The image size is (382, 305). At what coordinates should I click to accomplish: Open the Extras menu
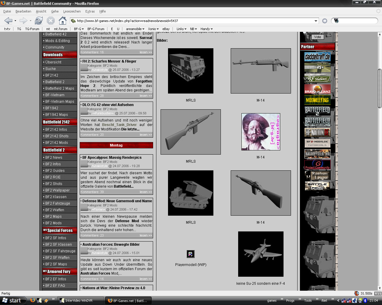point(90,11)
